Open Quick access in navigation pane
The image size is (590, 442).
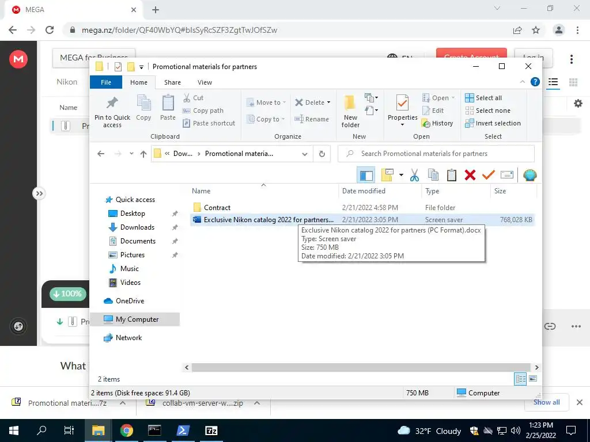click(x=135, y=200)
